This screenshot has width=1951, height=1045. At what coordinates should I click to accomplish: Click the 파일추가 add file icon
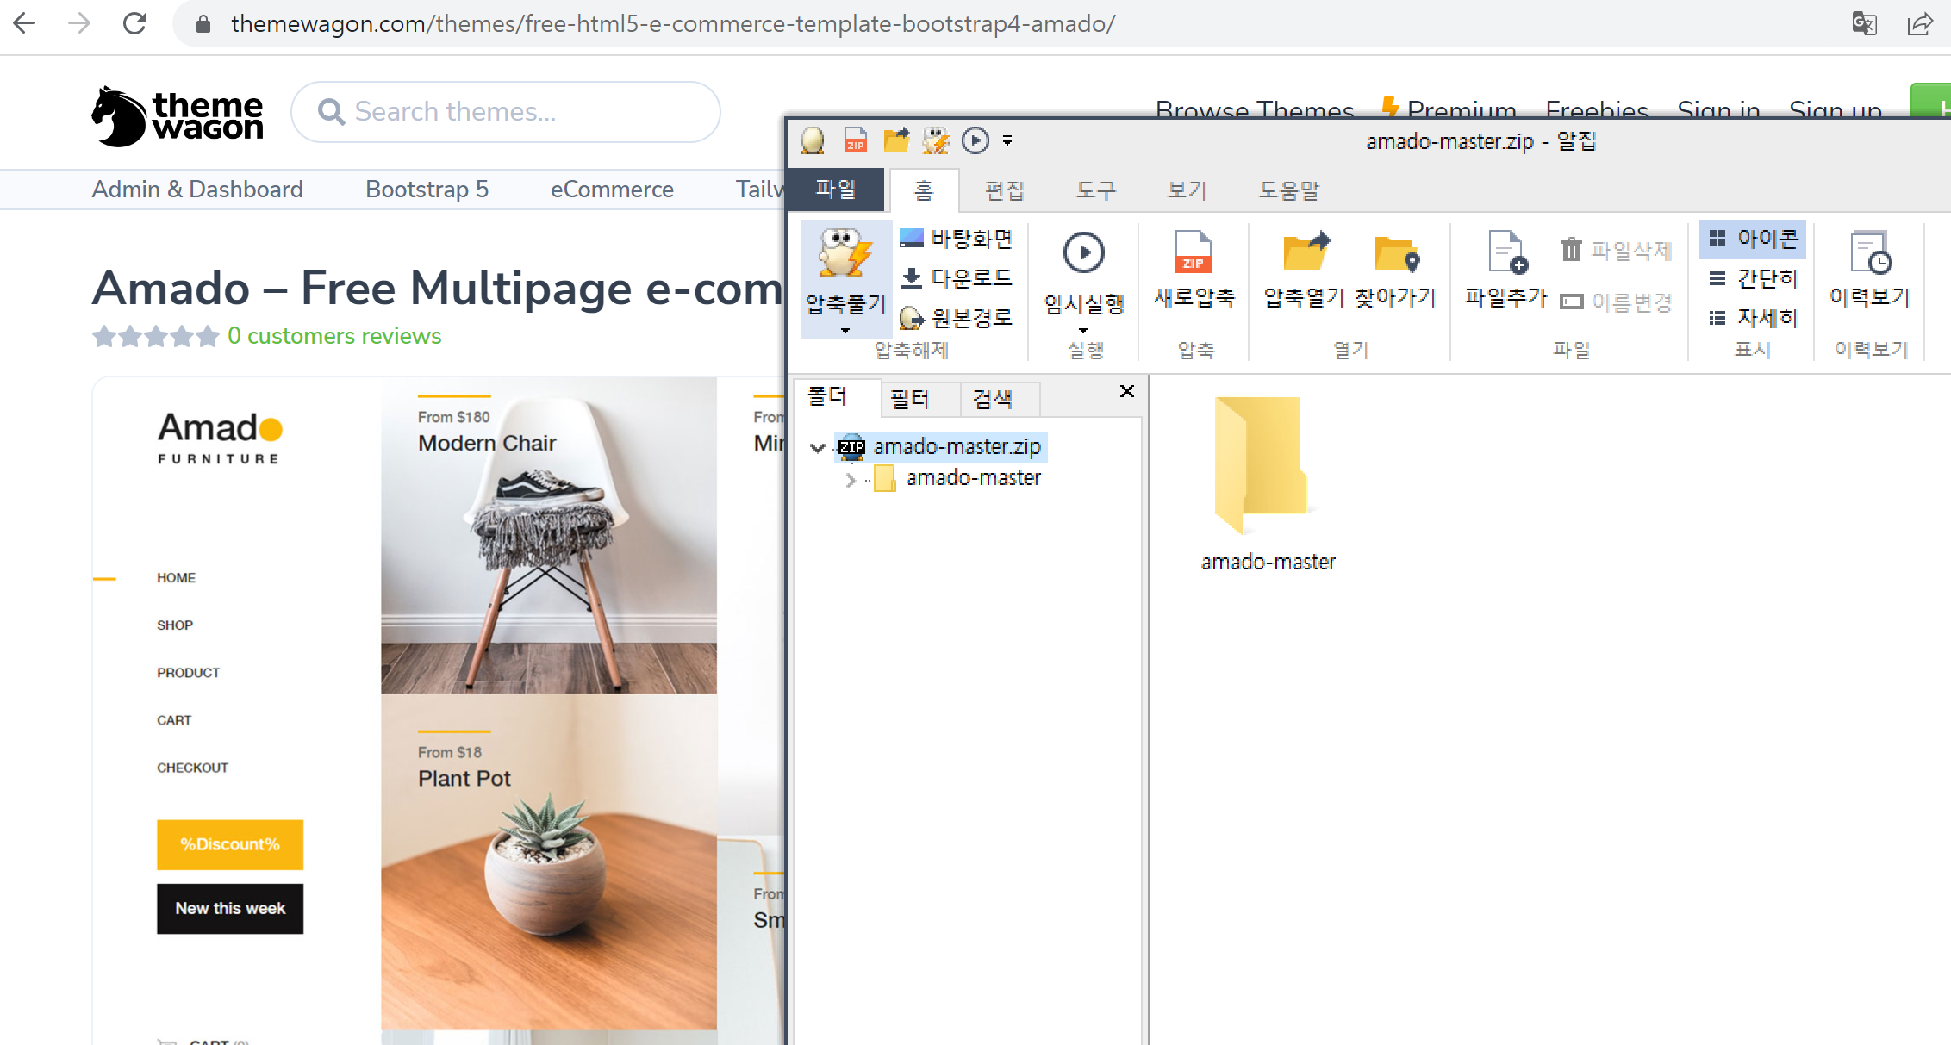tap(1506, 252)
